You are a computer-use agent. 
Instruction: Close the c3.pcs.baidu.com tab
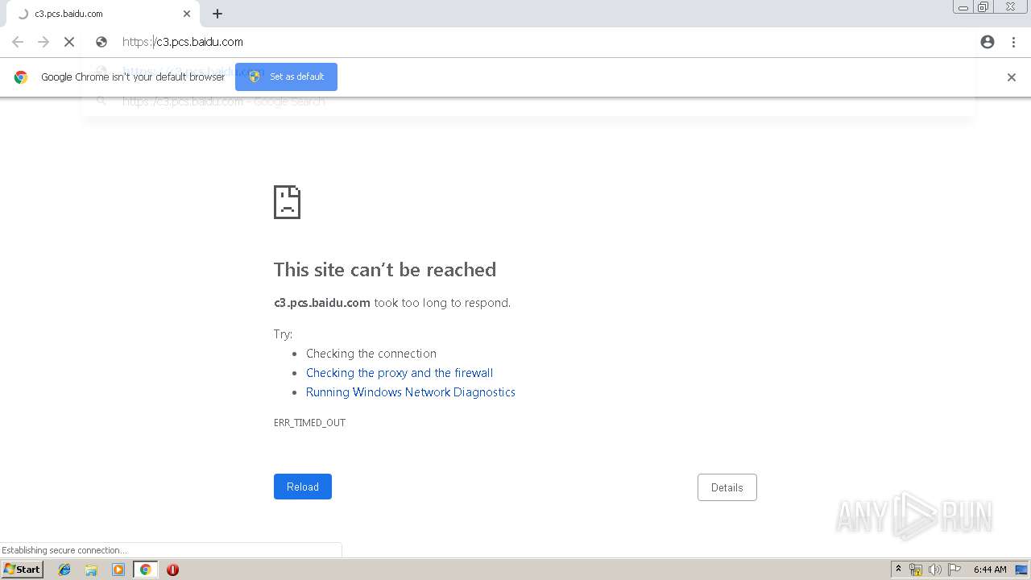coord(187,14)
